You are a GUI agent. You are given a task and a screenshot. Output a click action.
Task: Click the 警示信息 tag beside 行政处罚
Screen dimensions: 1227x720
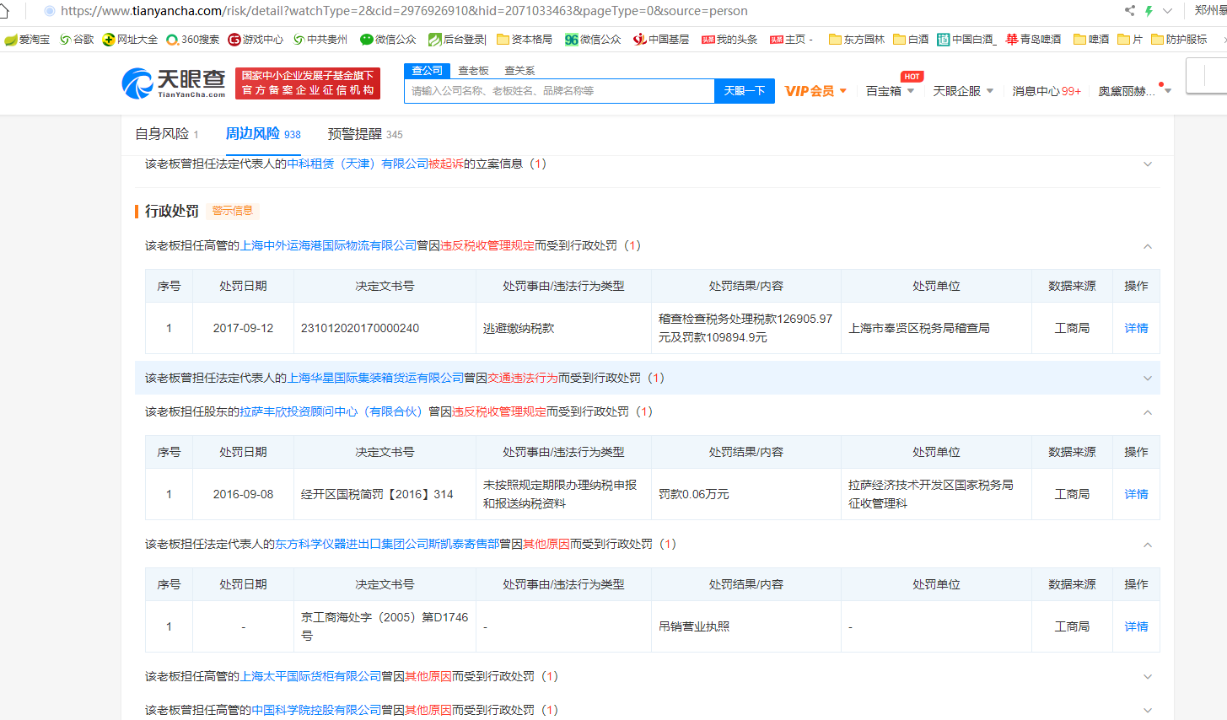click(233, 211)
